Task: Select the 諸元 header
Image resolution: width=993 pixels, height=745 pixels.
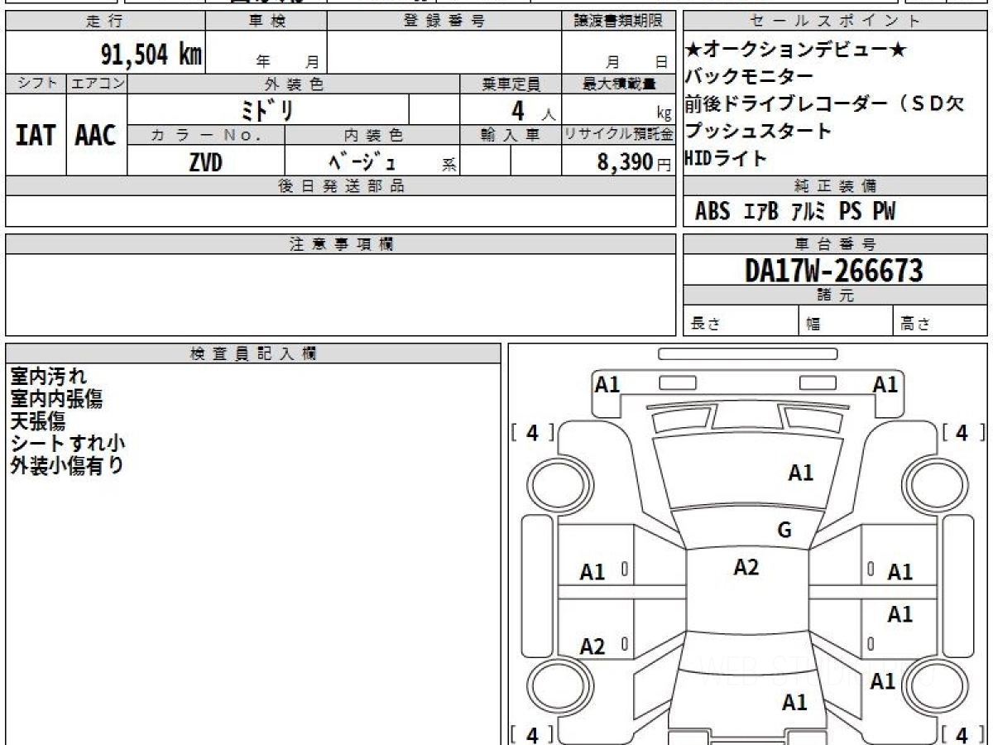Action: coord(836,296)
